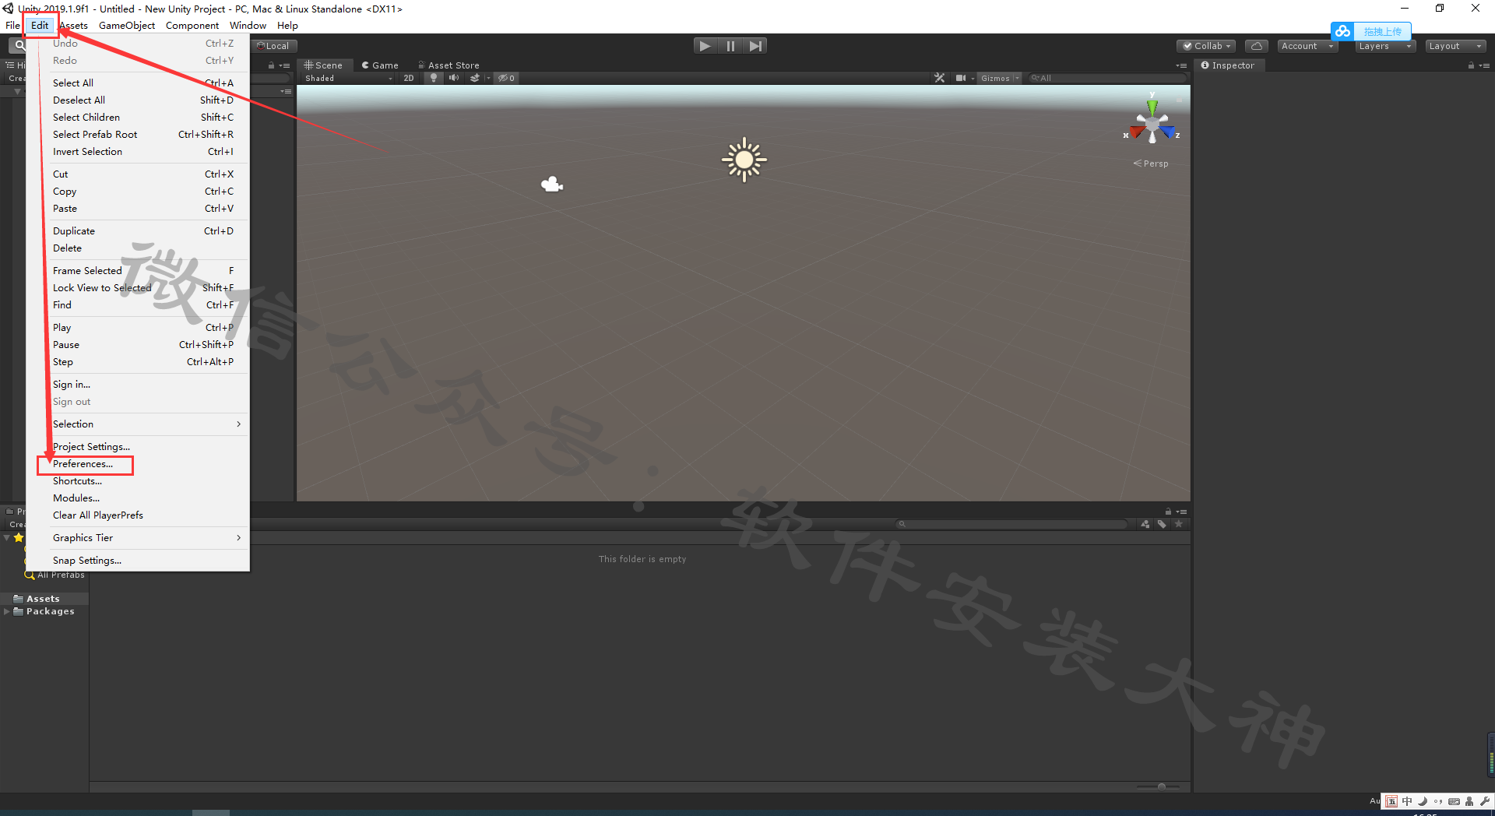Open the Layout dropdown
1495x816 pixels.
pos(1455,46)
